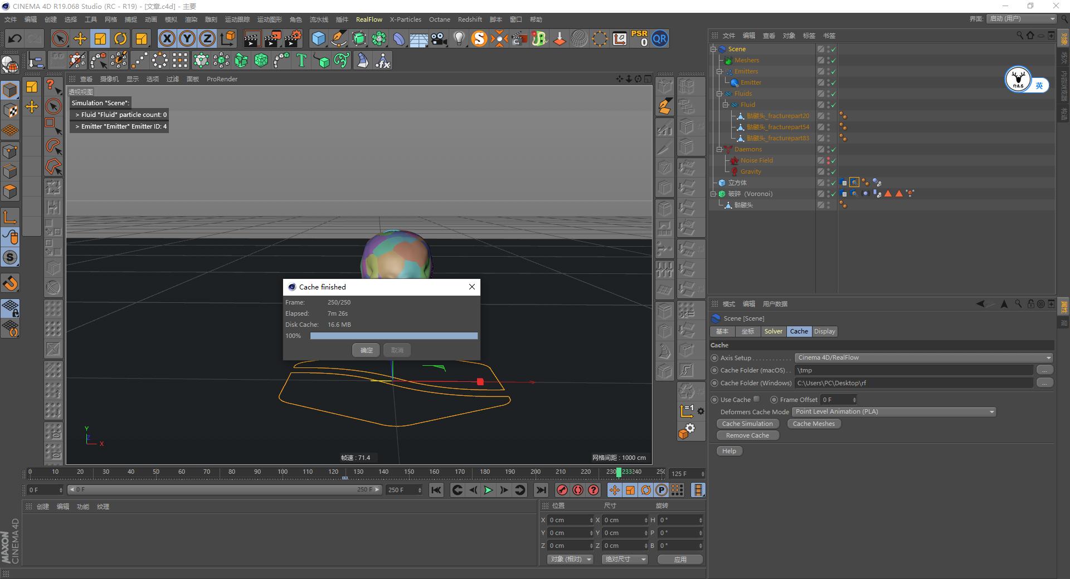
Task: Select the Rotate tool
Action: click(120, 38)
